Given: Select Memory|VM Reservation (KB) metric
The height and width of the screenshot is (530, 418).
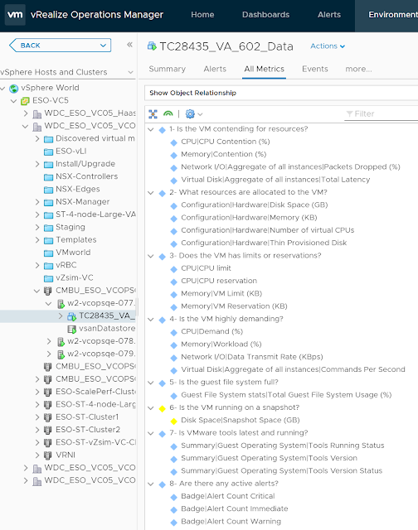Looking at the screenshot, I should click(x=234, y=306).
